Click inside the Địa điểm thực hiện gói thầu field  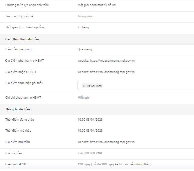[x=136, y=85]
